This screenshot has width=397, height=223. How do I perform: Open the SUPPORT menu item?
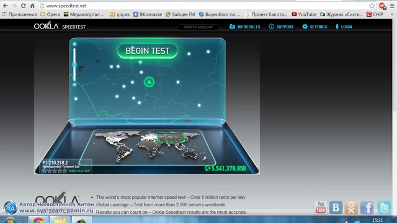(281, 27)
